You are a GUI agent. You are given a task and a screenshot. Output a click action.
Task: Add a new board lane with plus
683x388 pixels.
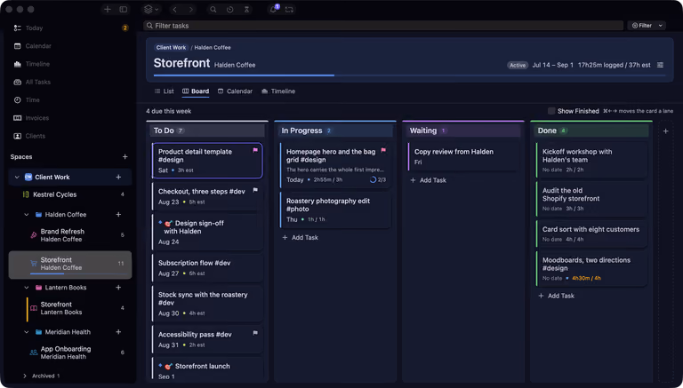[665, 131]
